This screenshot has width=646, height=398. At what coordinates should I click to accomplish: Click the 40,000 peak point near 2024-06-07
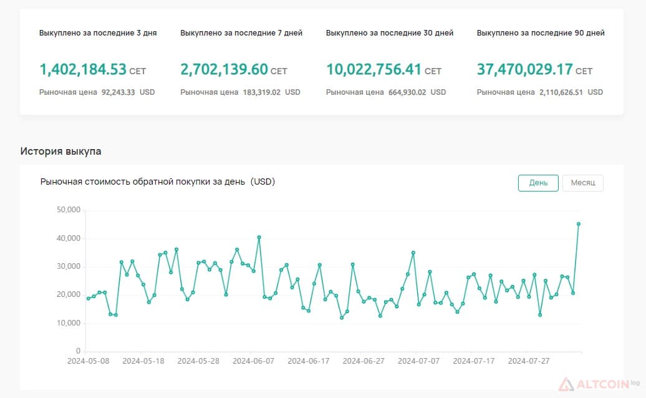click(259, 237)
